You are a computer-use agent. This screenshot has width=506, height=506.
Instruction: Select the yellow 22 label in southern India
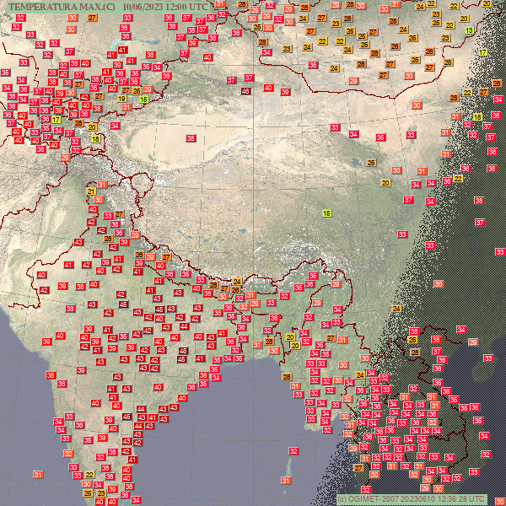89,475
